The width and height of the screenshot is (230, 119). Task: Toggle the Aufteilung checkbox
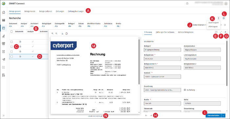(x=185, y=90)
